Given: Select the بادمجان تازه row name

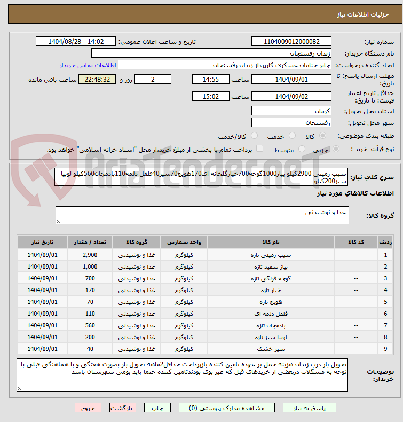Looking at the screenshot, I should tap(271, 325).
